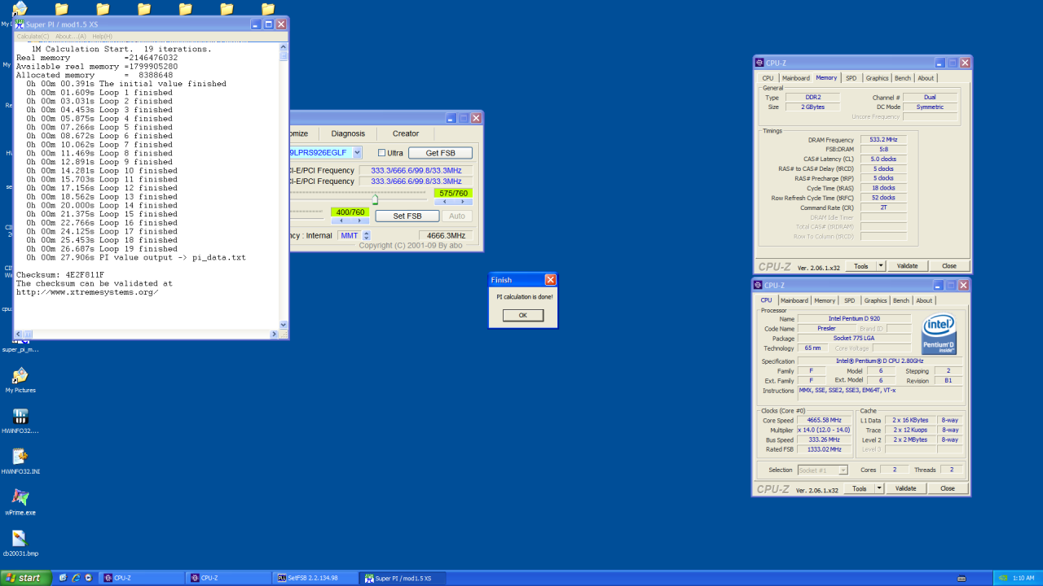Click Get FSB in SetFSB
The width and height of the screenshot is (1043, 586).
coord(440,153)
